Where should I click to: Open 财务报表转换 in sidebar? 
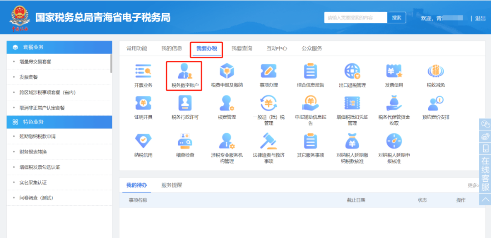(33, 152)
